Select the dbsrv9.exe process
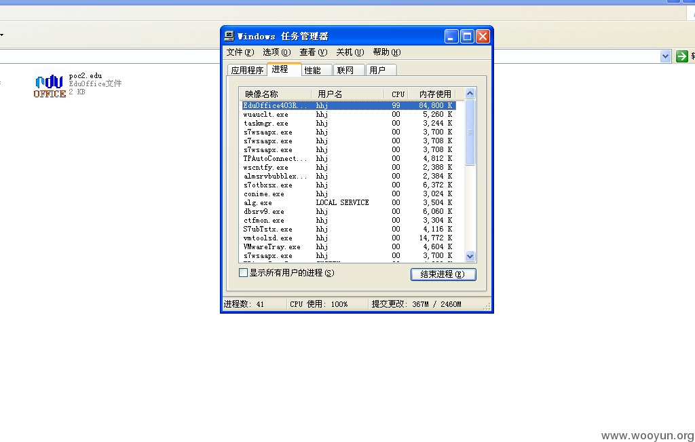The width and height of the screenshot is (695, 442). [x=264, y=212]
